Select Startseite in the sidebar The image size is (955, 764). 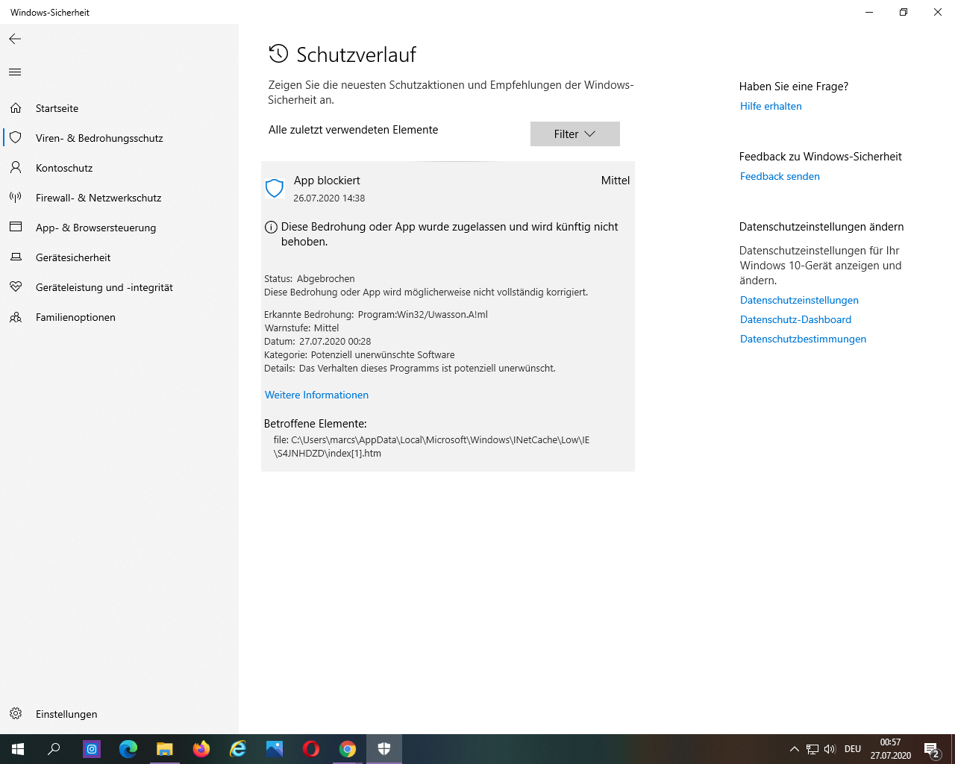coord(119,108)
